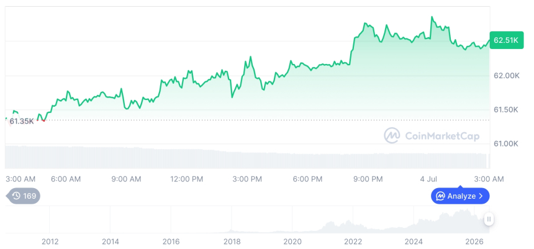534x249 pixels.
Task: Select the 2022 marker on range timeline
Action: click(x=353, y=242)
